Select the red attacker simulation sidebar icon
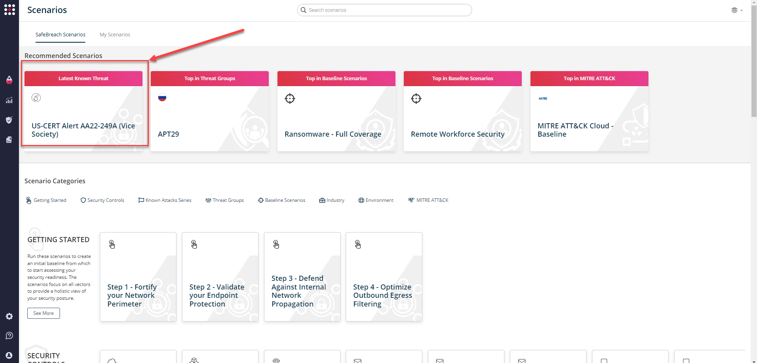757x363 pixels. 9,80
